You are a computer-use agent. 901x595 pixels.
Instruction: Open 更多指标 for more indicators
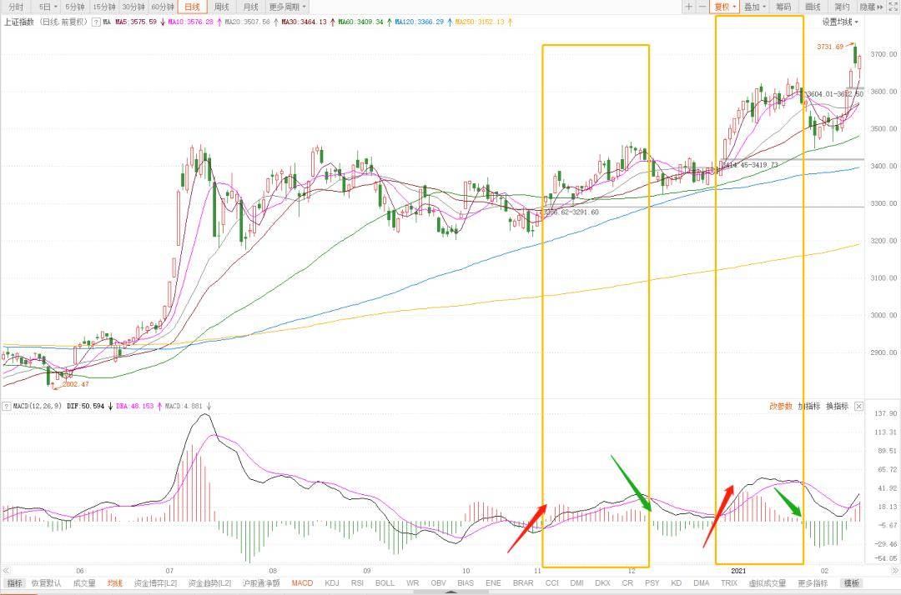point(813,583)
